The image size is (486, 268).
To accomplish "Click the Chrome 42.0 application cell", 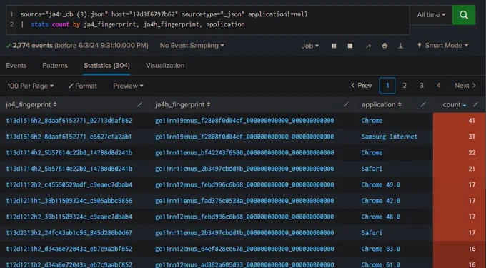I will click(x=381, y=201).
